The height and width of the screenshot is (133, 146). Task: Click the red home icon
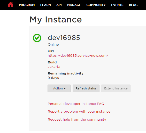[10, 5]
